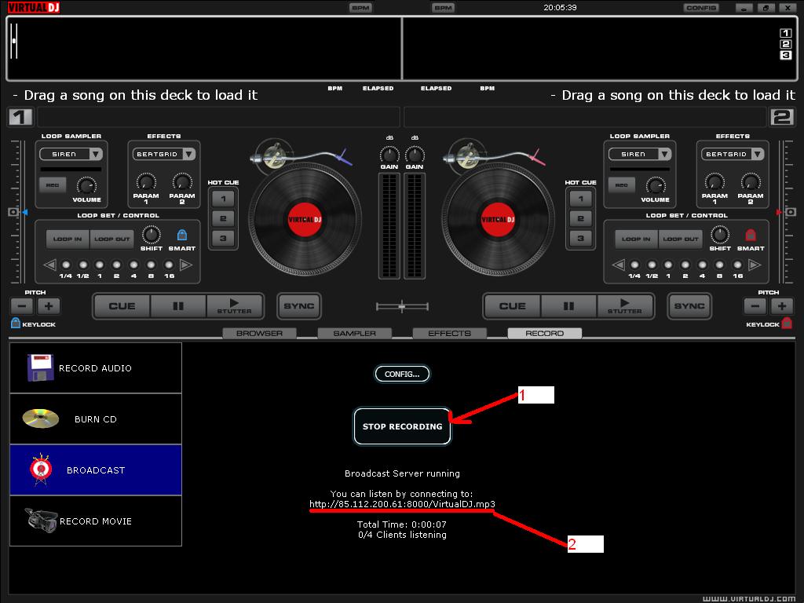Open deck 2 loop sampler Siren dropdown

pyautogui.click(x=665, y=154)
